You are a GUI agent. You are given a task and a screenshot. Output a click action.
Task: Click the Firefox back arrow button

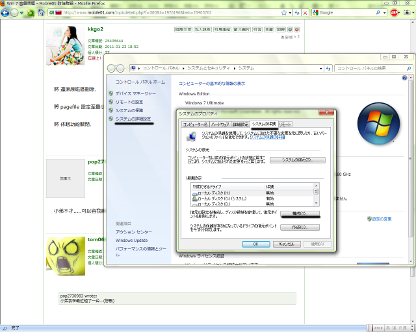5,12
